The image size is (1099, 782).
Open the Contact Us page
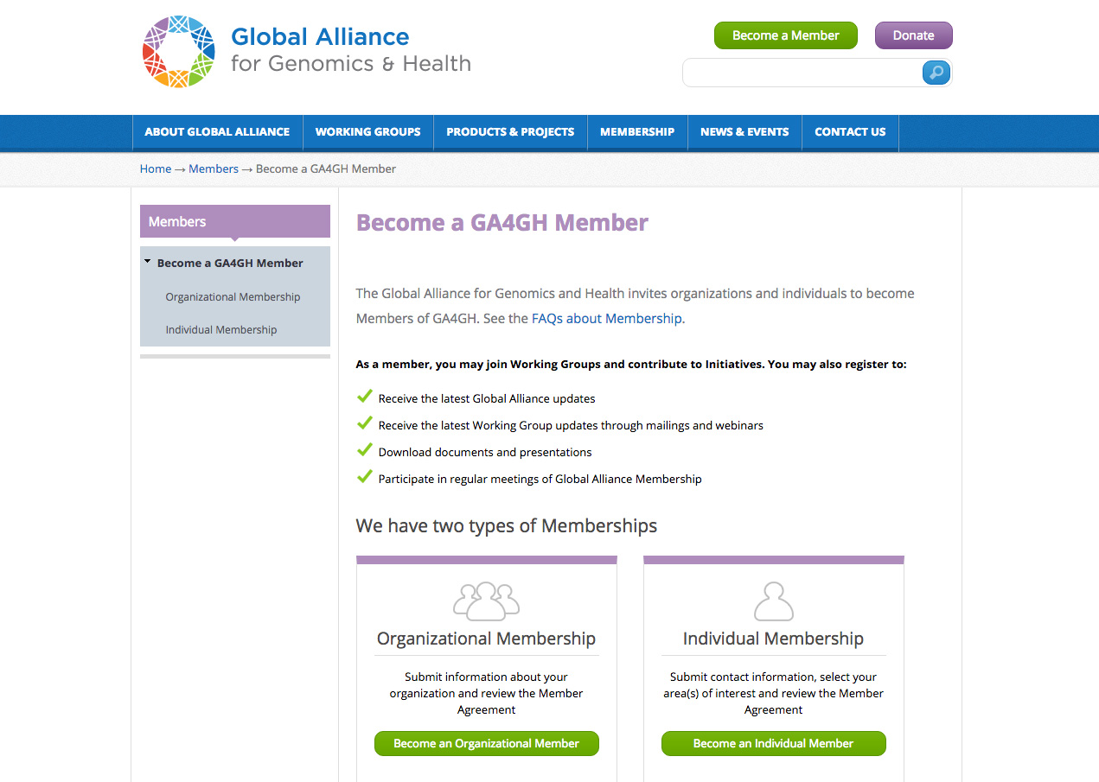850,132
